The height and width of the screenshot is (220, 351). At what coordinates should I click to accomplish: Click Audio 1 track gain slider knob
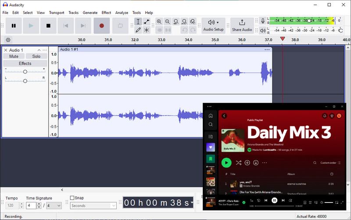coord(25,72)
